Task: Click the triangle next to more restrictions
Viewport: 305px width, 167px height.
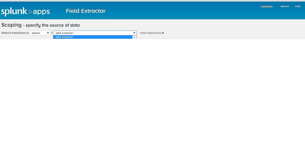Action: tap(163, 33)
